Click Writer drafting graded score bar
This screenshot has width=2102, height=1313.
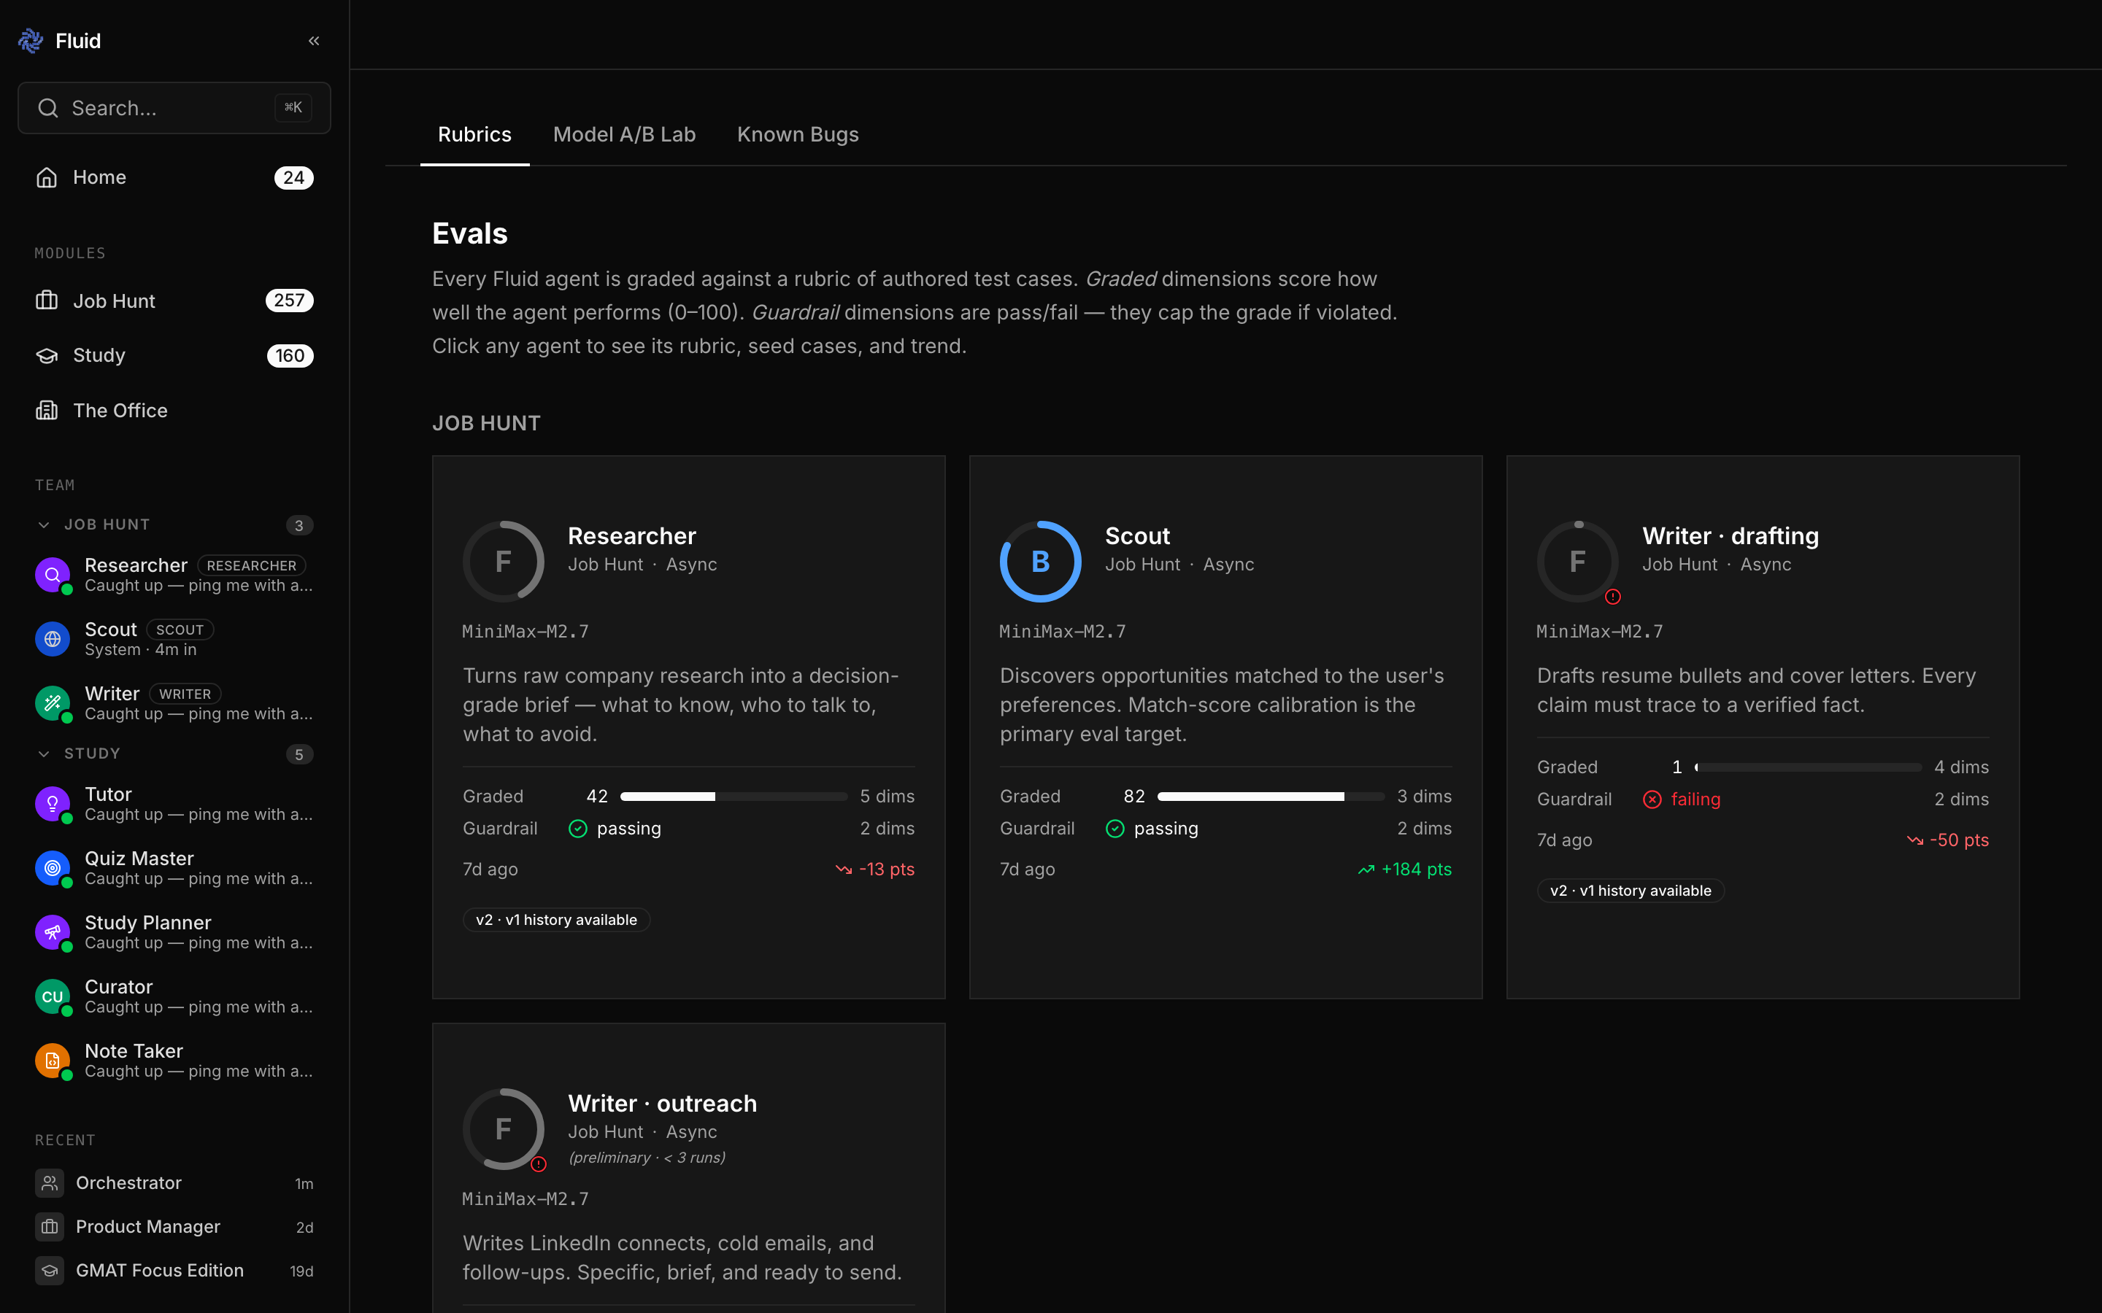(x=1808, y=767)
